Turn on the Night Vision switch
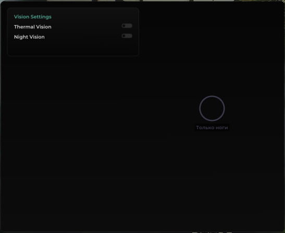The width and height of the screenshot is (285, 233). pyautogui.click(x=127, y=36)
